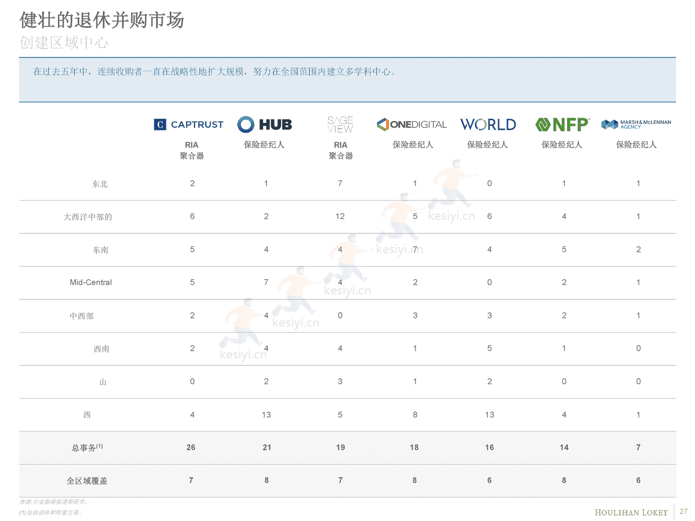The image size is (695, 521).
Task: Click the Houlihan Lokey footer brand
Action: (631, 513)
